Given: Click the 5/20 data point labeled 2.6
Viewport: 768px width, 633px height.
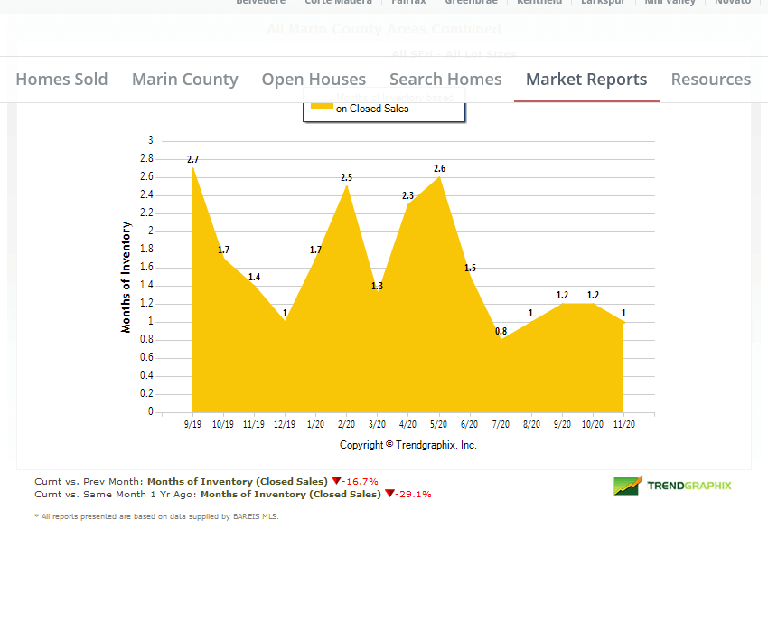Looking at the screenshot, I should [x=439, y=177].
